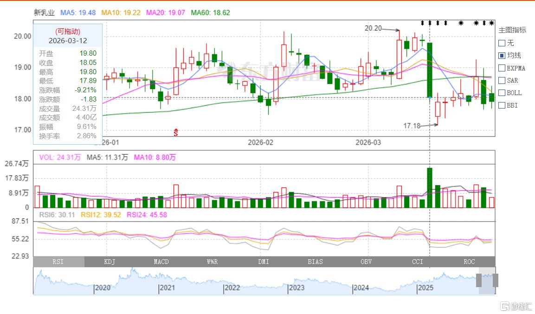Click the star marker at the chart's right edge
This screenshot has width=535, height=314.
[x=491, y=23]
